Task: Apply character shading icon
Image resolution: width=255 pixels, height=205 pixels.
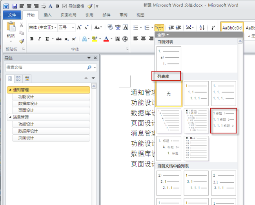Action: click(x=118, y=39)
